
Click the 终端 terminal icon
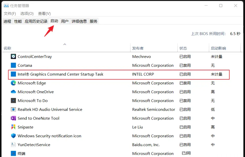[13, 153]
